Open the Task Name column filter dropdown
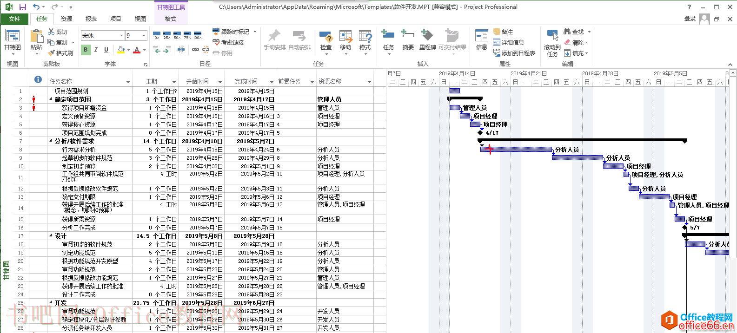This screenshot has height=333, width=737. click(128, 82)
